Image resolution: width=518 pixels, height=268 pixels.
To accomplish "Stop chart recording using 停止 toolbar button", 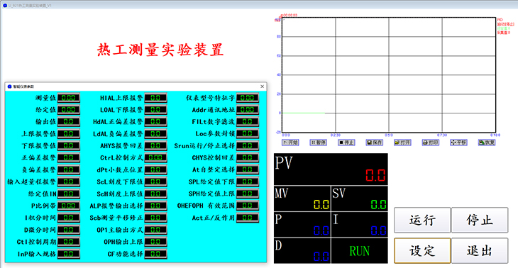I will point(346,143).
